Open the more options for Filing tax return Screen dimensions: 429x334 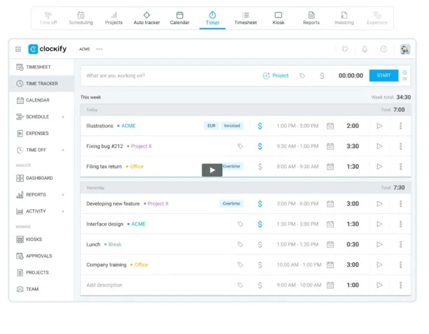point(401,166)
